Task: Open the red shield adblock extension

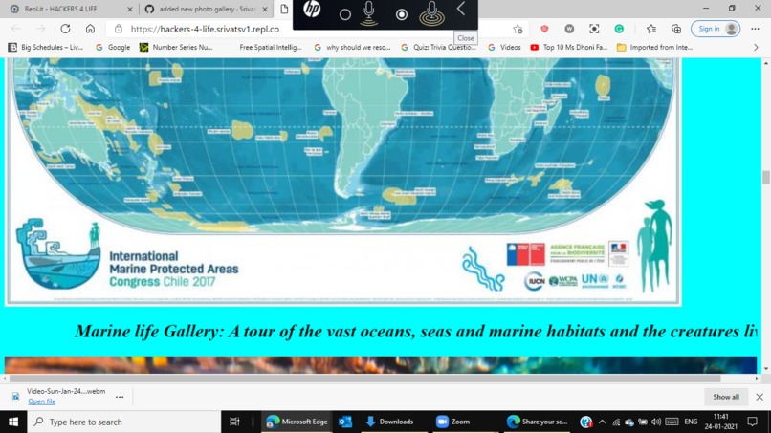Action: (544, 29)
